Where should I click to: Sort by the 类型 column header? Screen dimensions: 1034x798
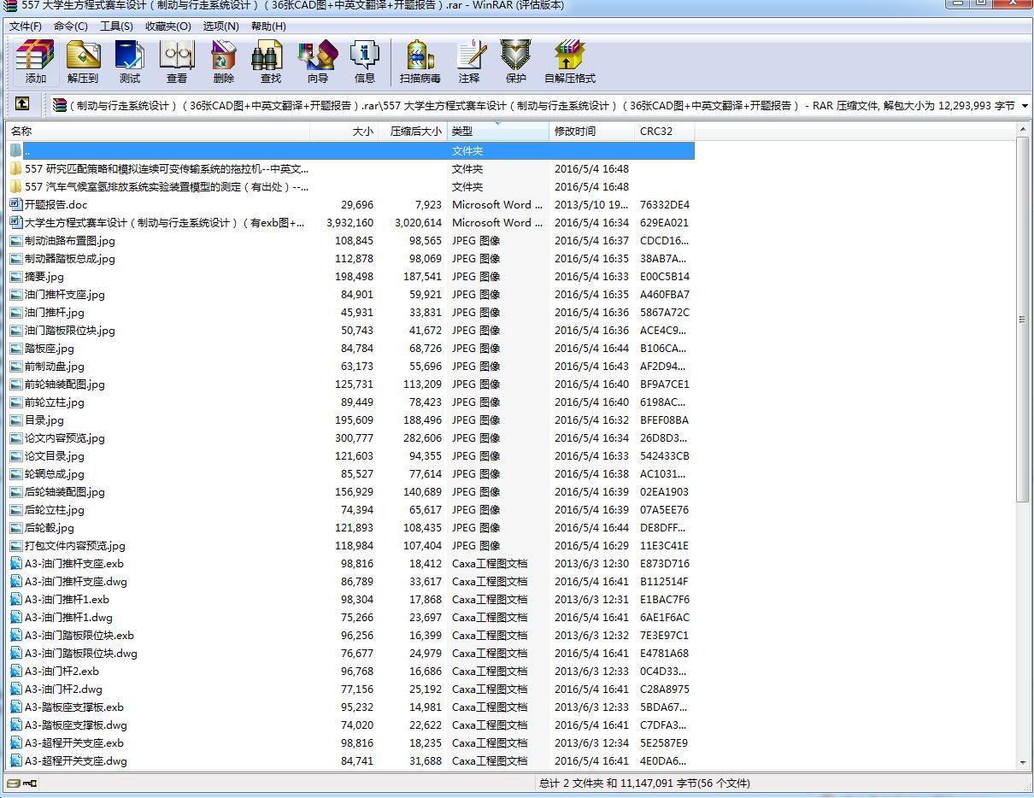[x=498, y=131]
